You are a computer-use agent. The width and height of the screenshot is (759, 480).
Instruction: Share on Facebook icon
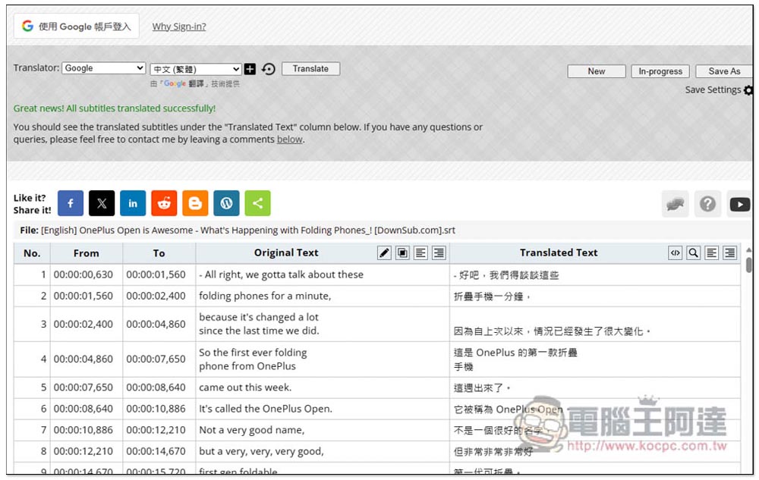(x=70, y=203)
